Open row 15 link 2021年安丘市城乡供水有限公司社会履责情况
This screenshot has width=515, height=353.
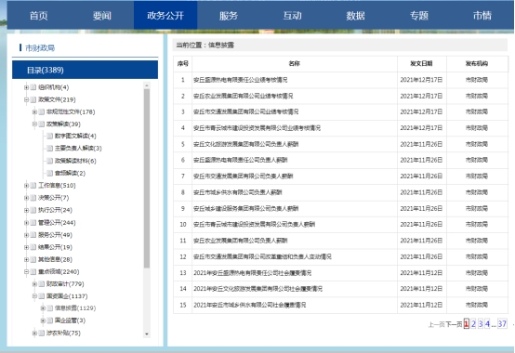(250, 305)
